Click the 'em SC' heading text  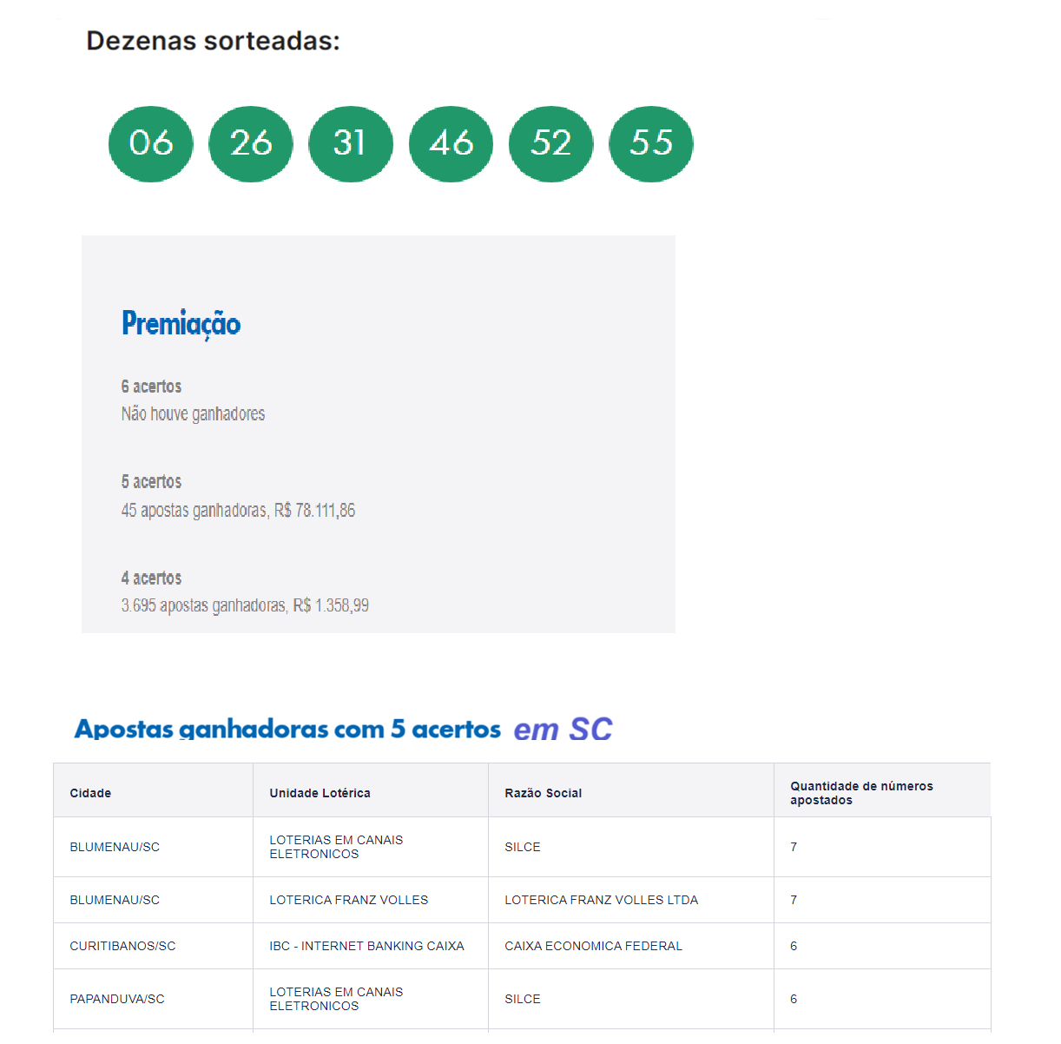pyautogui.click(x=563, y=730)
